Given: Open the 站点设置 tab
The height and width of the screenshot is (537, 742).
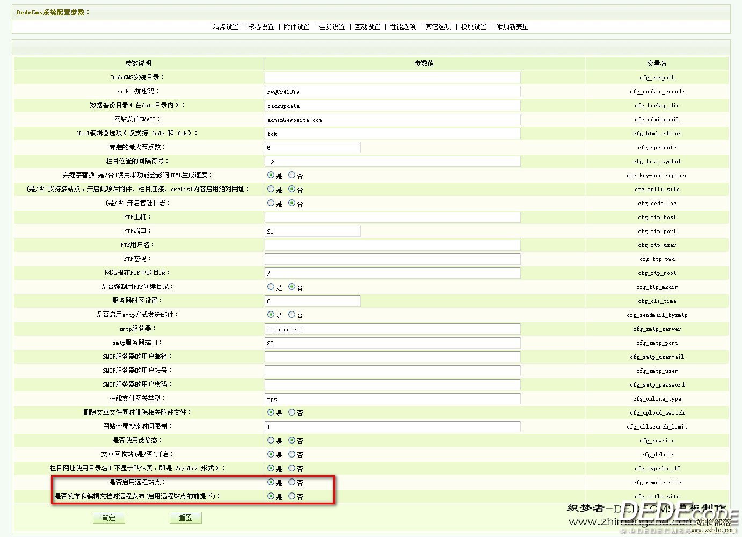Looking at the screenshot, I should [x=225, y=26].
